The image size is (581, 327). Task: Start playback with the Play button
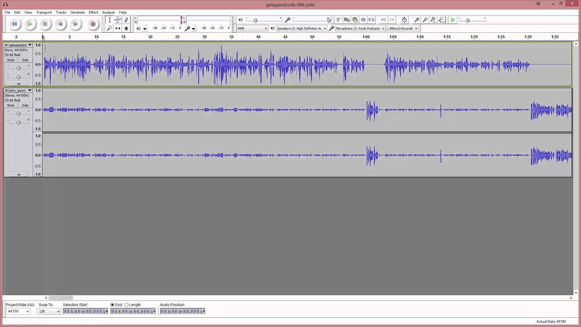pos(30,24)
